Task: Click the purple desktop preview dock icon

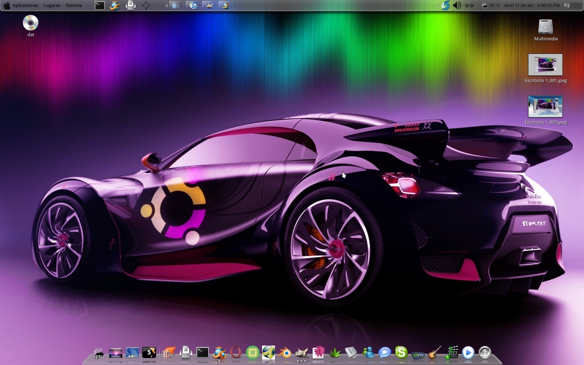Action: pyautogui.click(x=116, y=353)
